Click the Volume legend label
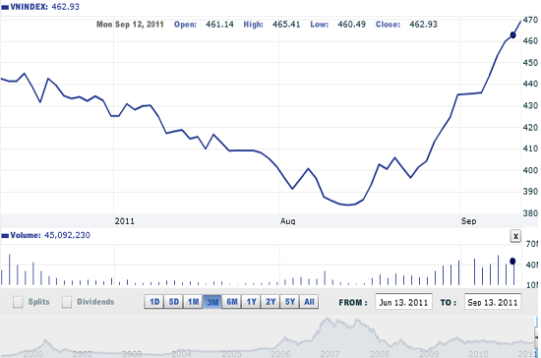The height and width of the screenshot is (358, 541). tap(45, 235)
